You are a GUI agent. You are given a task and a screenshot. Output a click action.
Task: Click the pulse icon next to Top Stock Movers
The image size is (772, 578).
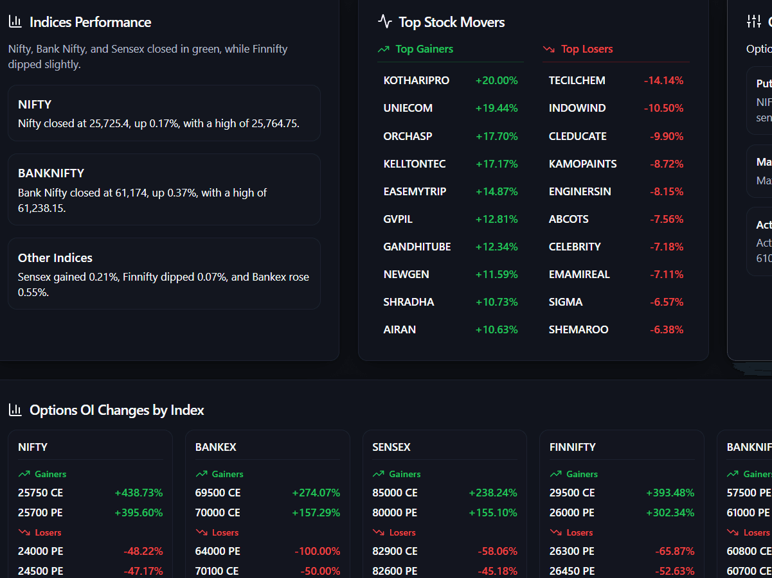[384, 21]
